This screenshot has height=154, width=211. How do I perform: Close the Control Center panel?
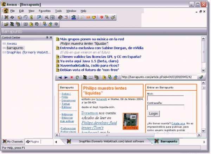point(51,37)
